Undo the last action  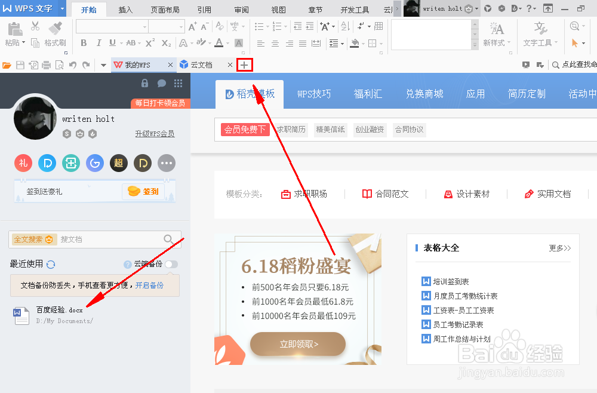click(x=73, y=65)
